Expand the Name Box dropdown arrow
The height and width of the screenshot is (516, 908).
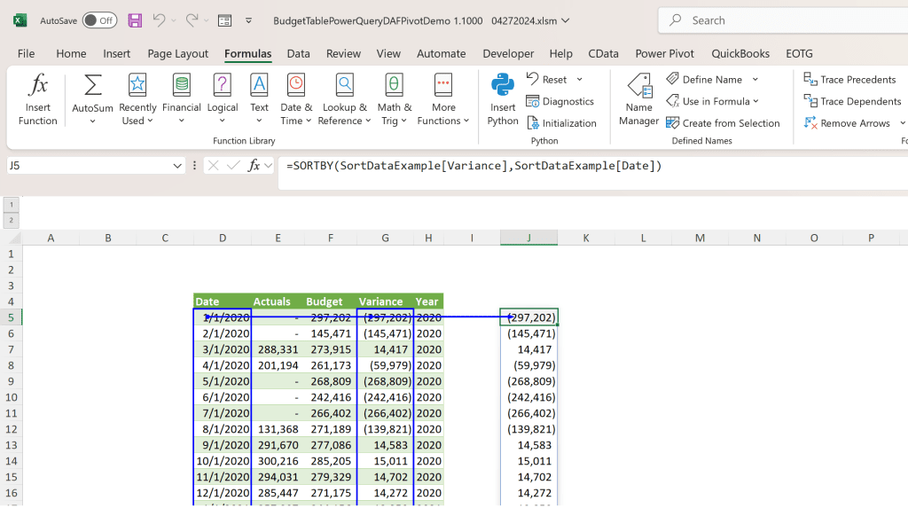177,166
